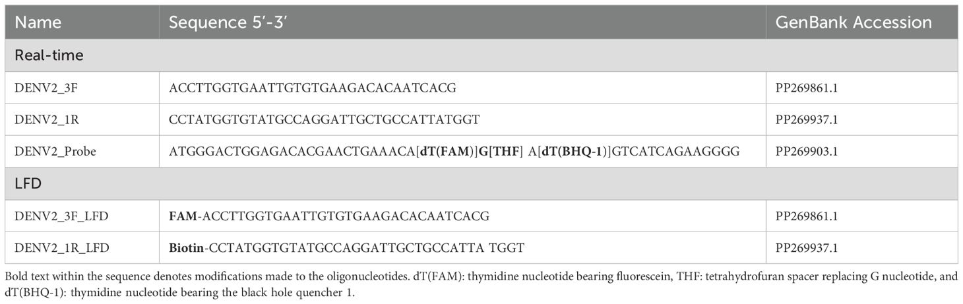Click the DENV2_1R sequence CCTATGGTGTATGCC text
This screenshot has height=304, width=963.
point(323,119)
